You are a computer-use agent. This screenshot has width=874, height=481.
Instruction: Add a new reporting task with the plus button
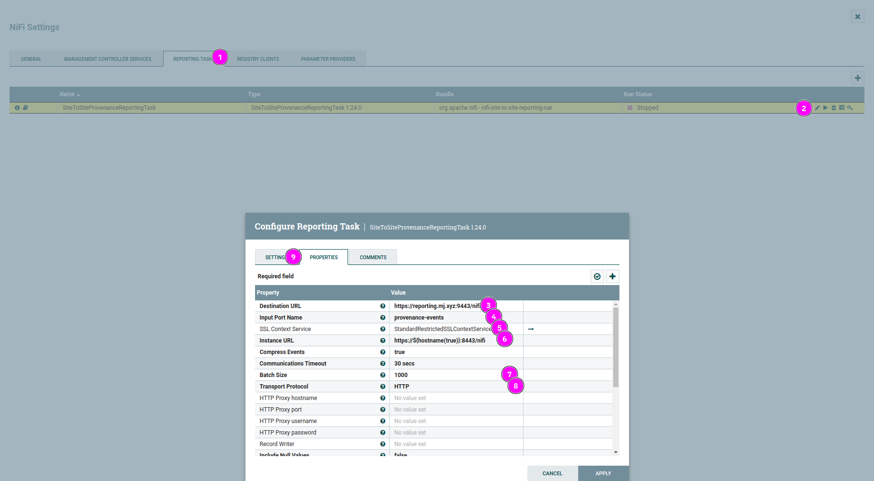click(858, 78)
